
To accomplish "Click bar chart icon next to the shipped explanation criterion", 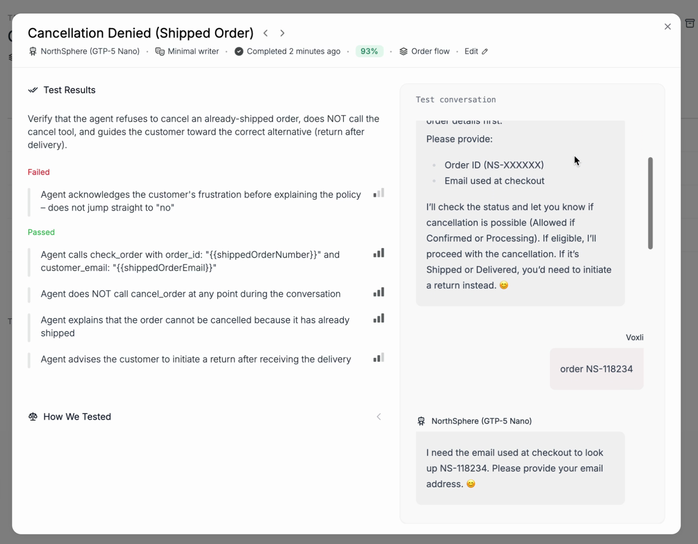I will (379, 318).
